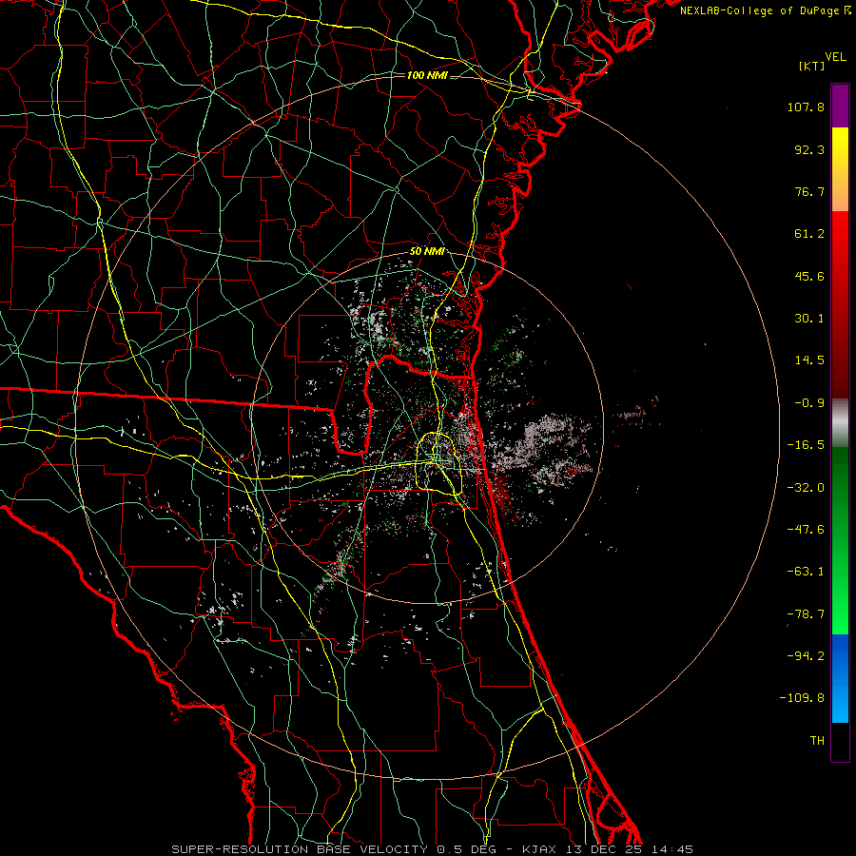
Task: Click the purple segment of the color bar
Action: pyautogui.click(x=840, y=106)
